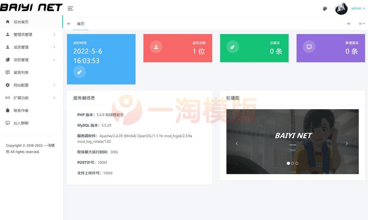Viewport: 368px width, 220px height.
Task: Switch to the 首页 tab
Action: [81, 24]
